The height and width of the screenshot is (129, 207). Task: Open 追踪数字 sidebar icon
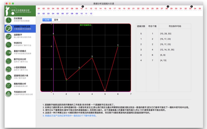[x=9, y=37]
